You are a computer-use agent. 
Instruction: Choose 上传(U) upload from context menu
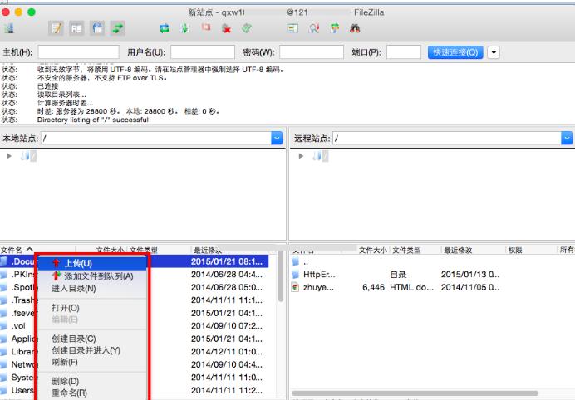(x=92, y=263)
